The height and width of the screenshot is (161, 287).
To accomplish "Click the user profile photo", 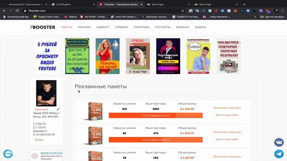I will click(46, 93).
